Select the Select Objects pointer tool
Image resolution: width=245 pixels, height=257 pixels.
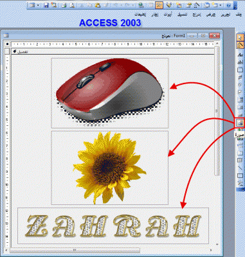click(x=240, y=37)
